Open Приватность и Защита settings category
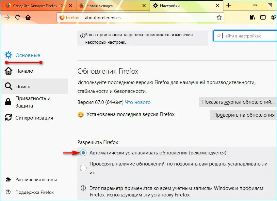This screenshot has width=277, height=201. tap(34, 102)
